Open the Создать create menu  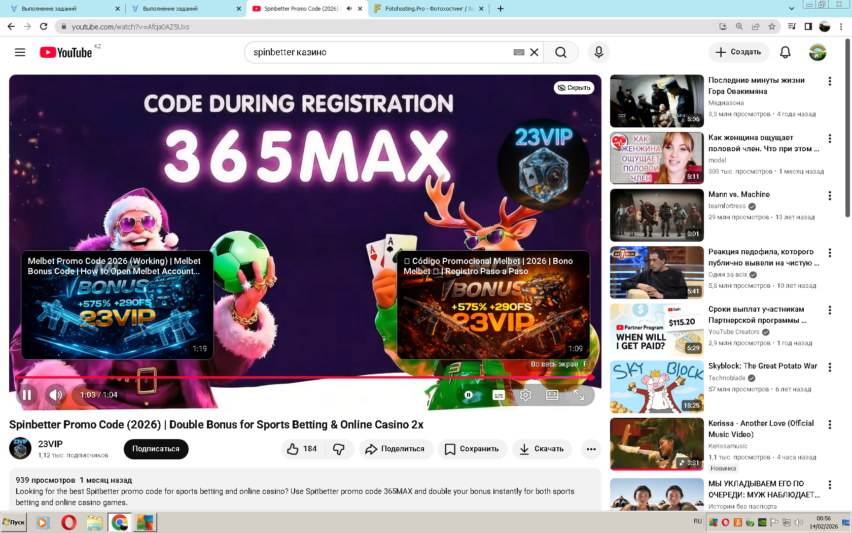tap(738, 52)
